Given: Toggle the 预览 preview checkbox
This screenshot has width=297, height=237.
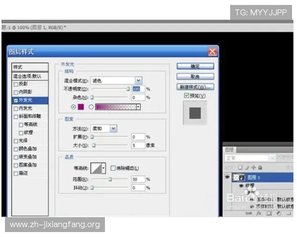Looking at the screenshot, I should pos(187,96).
